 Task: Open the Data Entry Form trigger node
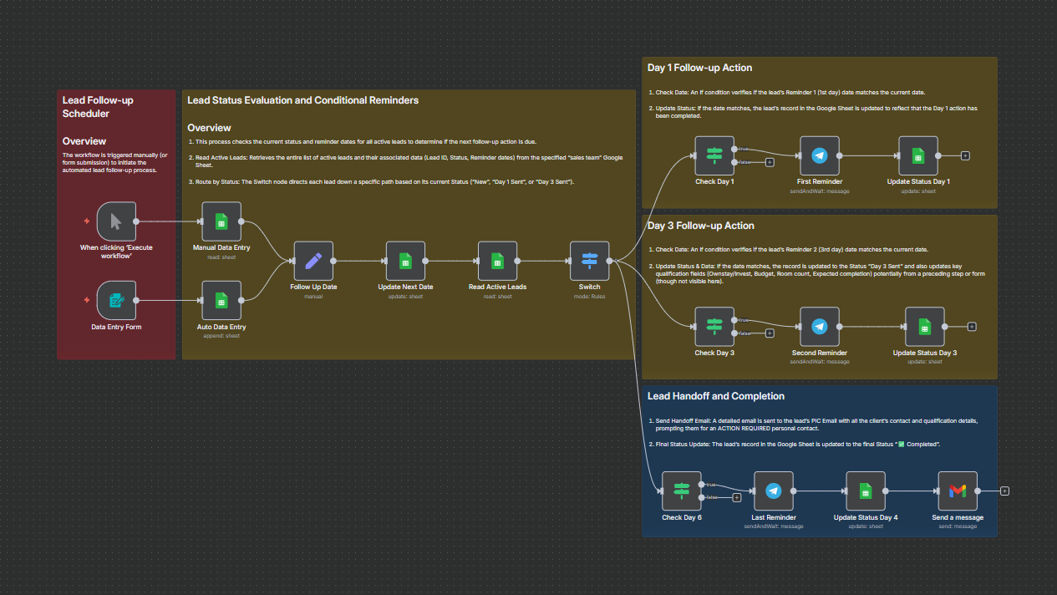116,299
